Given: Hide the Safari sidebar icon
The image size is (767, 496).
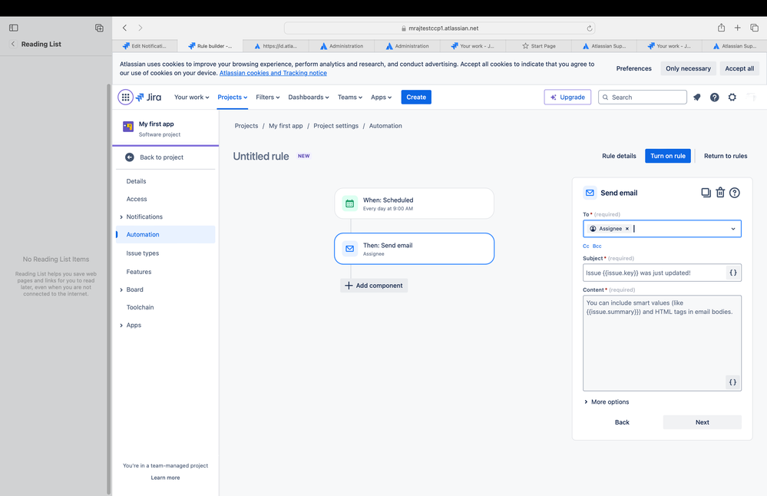Looking at the screenshot, I should pos(14,28).
